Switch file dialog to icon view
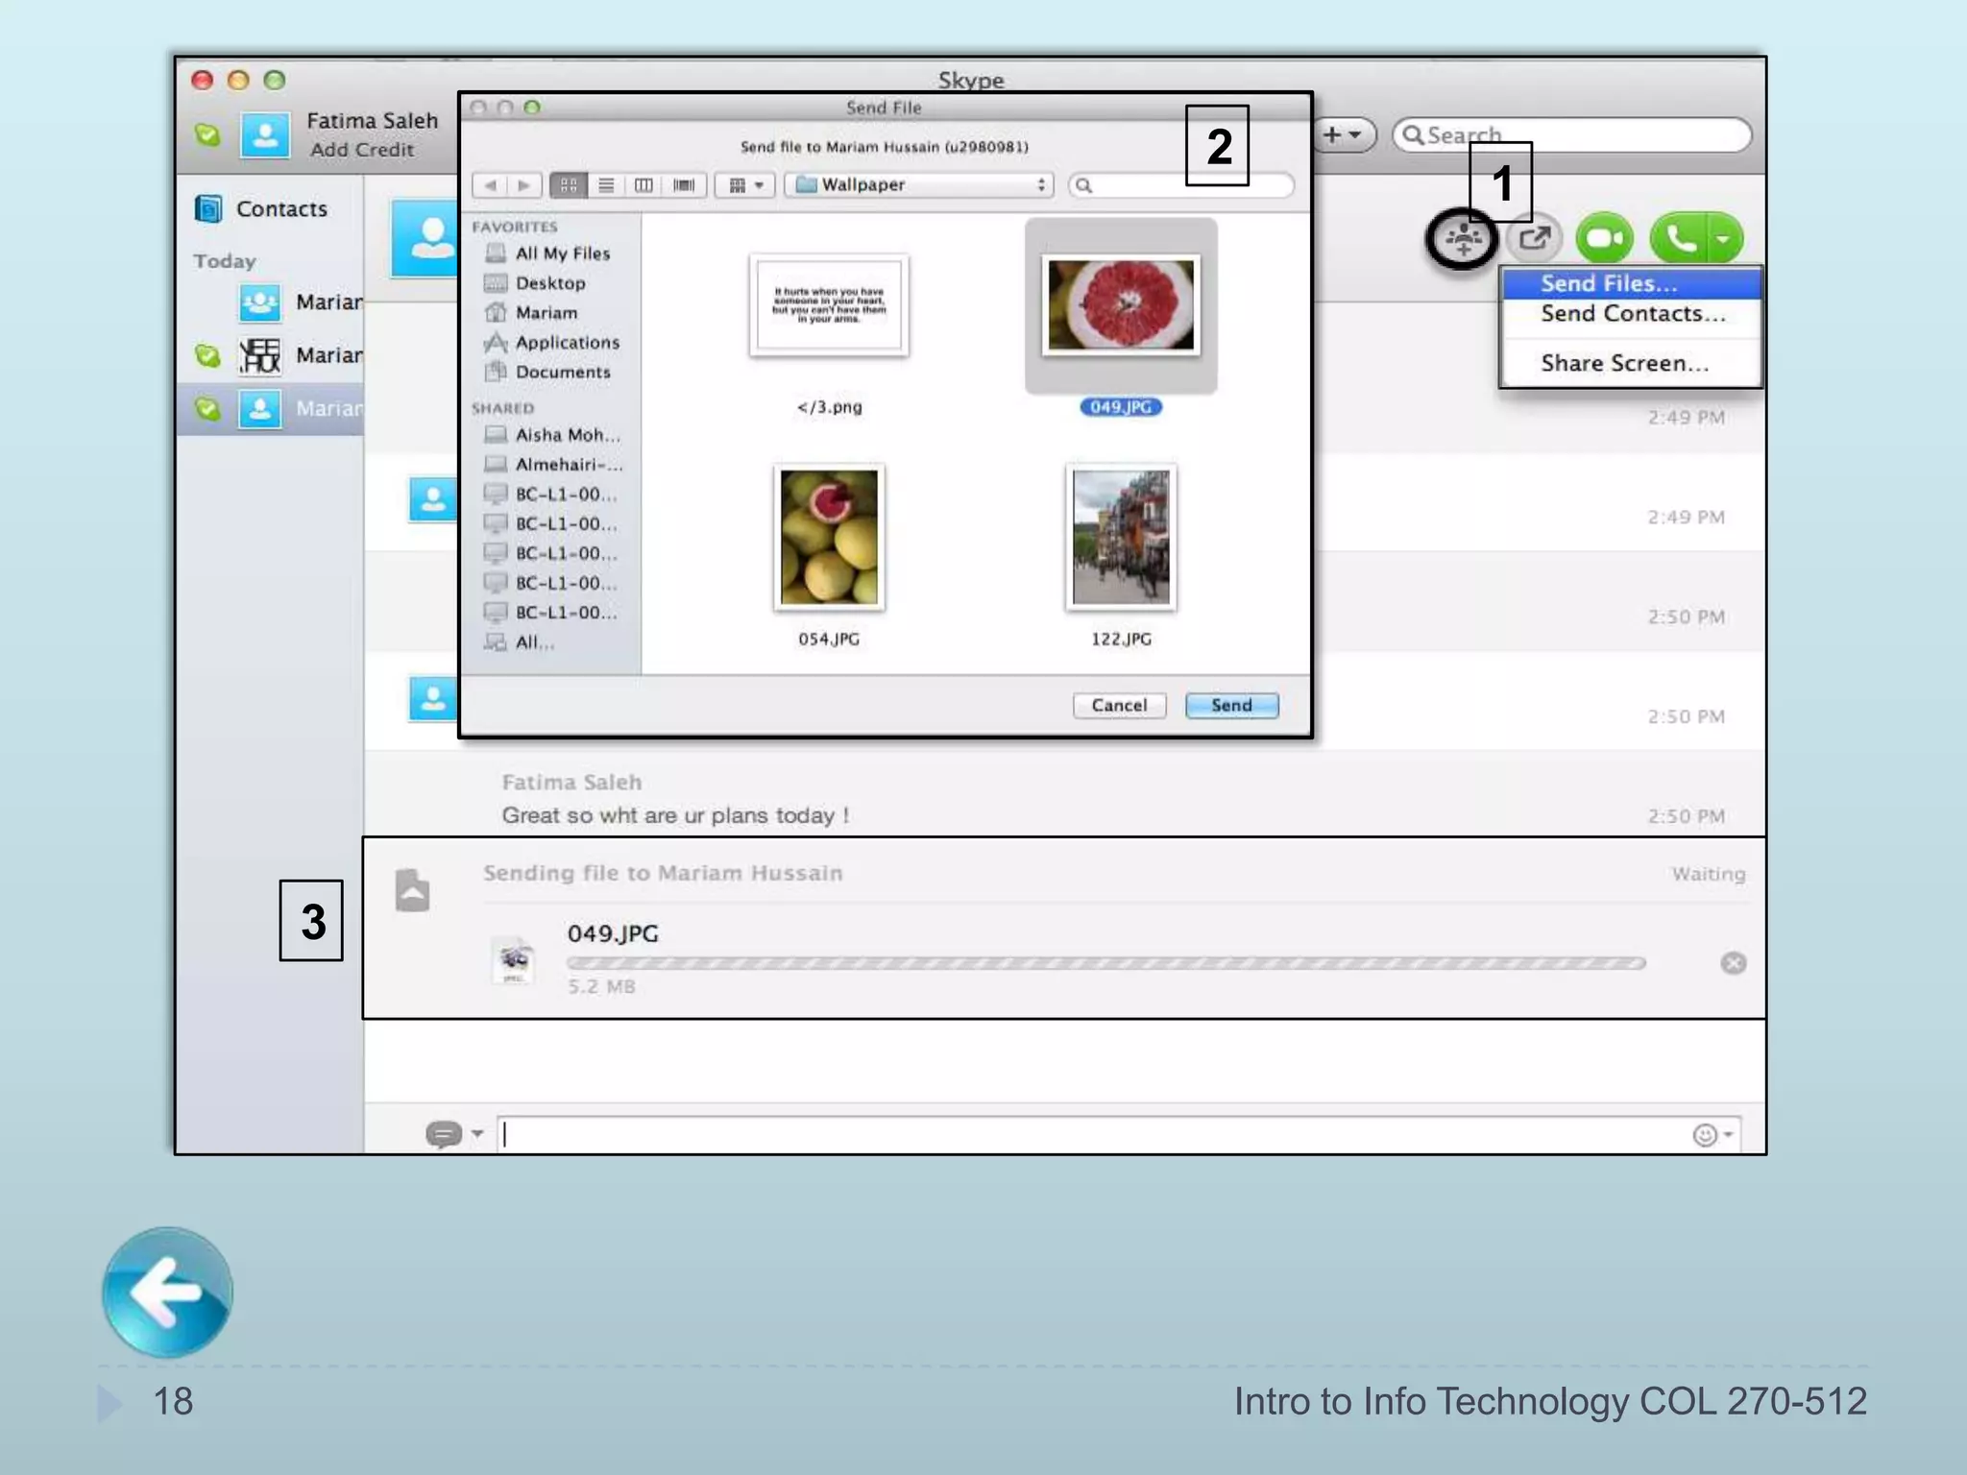This screenshot has width=1967, height=1475. pos(569,184)
